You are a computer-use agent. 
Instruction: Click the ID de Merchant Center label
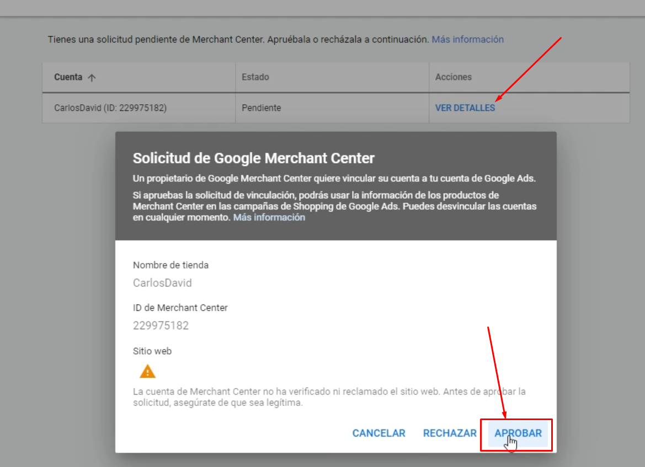click(180, 308)
